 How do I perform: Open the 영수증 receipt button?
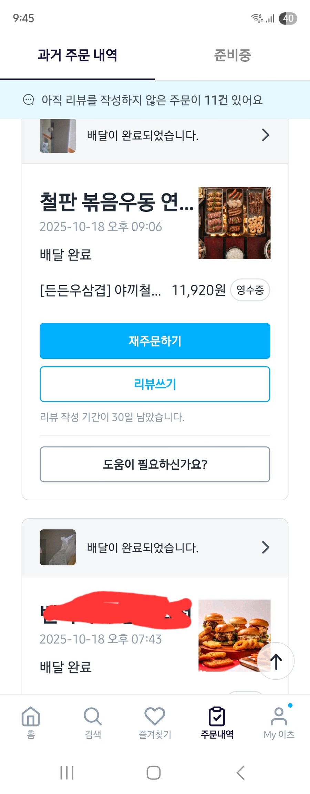pyautogui.click(x=250, y=290)
